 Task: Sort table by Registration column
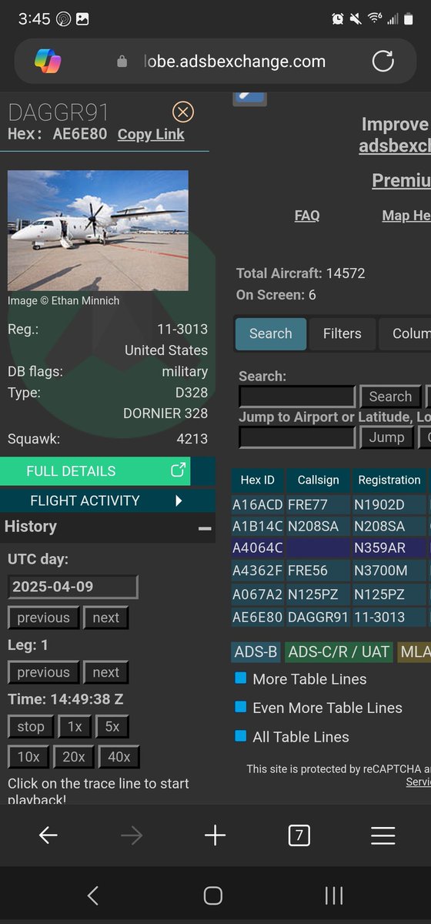tap(389, 480)
